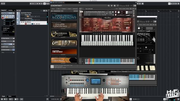Open the Ilya Efimov Accordion instrument name dropdown

tap(95, 12)
